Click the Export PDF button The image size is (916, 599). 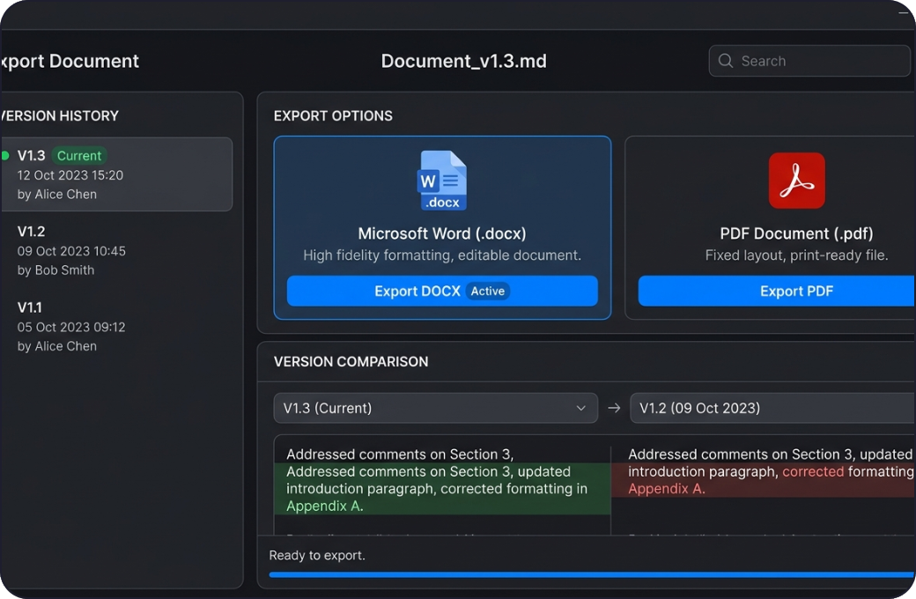(x=795, y=291)
